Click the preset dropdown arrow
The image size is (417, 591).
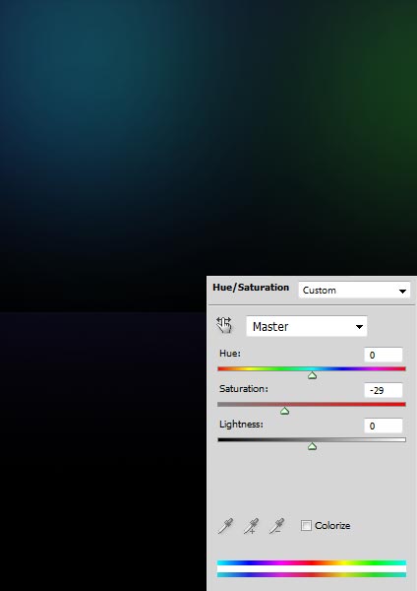402,291
